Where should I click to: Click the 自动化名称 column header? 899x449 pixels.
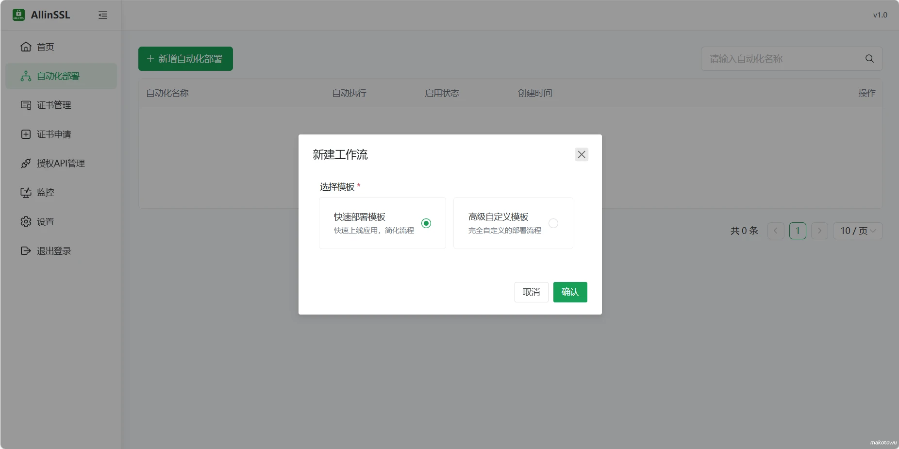[x=167, y=93]
